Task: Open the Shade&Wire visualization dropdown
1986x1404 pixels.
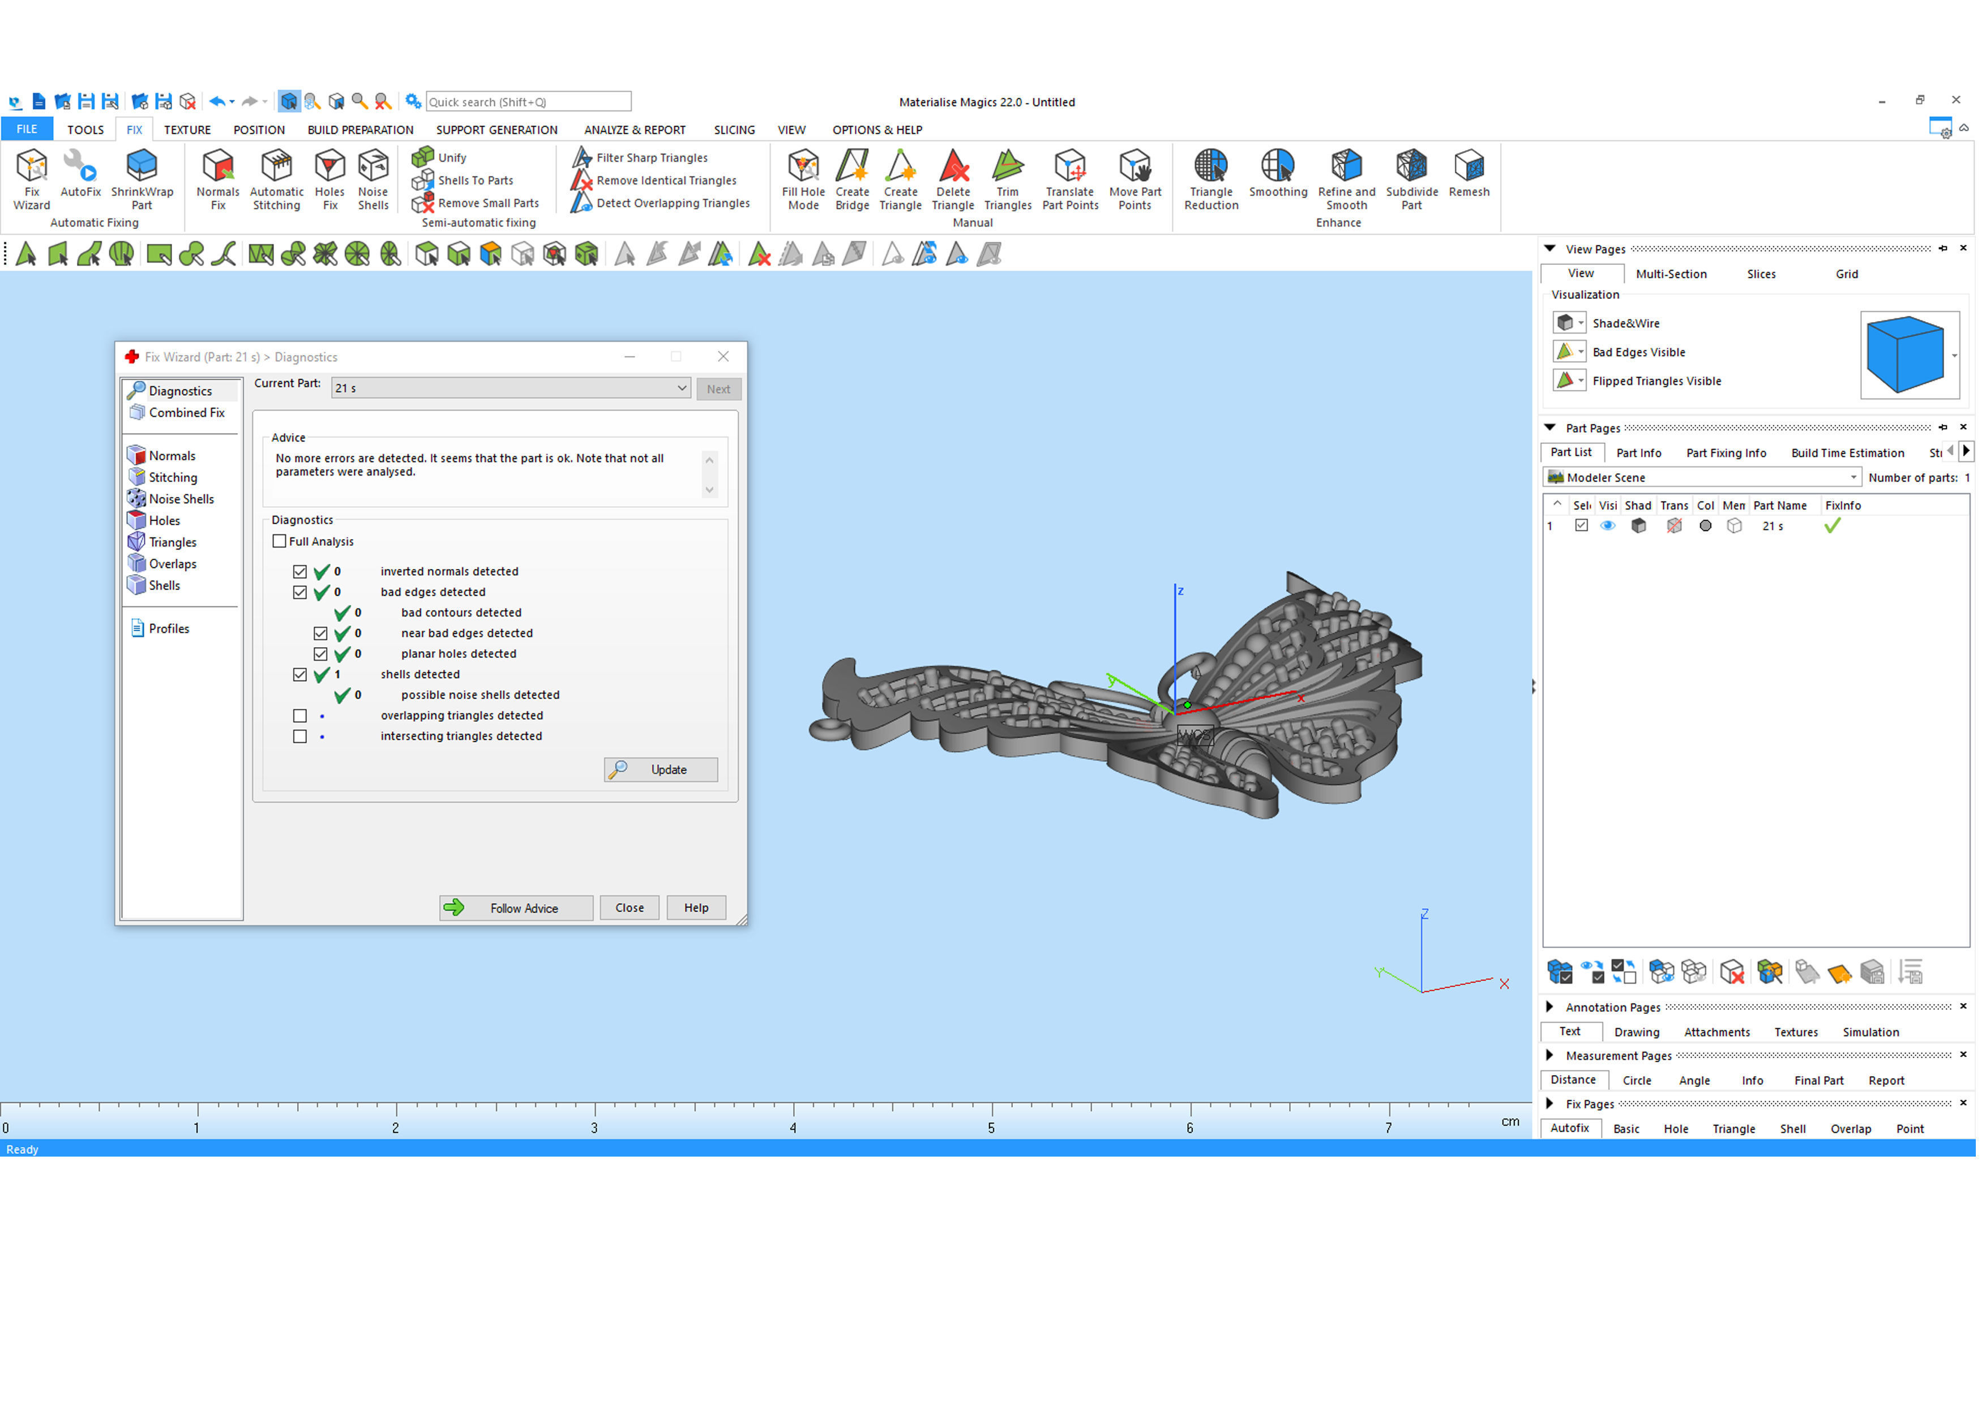Action: coord(1581,323)
